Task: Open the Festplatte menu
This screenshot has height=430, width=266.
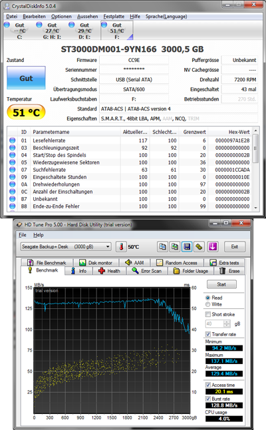Action: [114, 17]
